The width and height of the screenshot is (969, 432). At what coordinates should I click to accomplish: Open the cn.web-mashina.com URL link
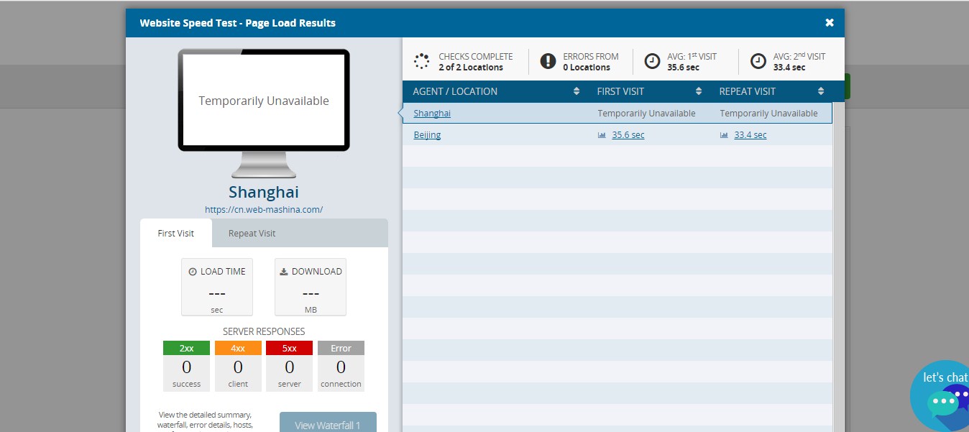point(264,210)
